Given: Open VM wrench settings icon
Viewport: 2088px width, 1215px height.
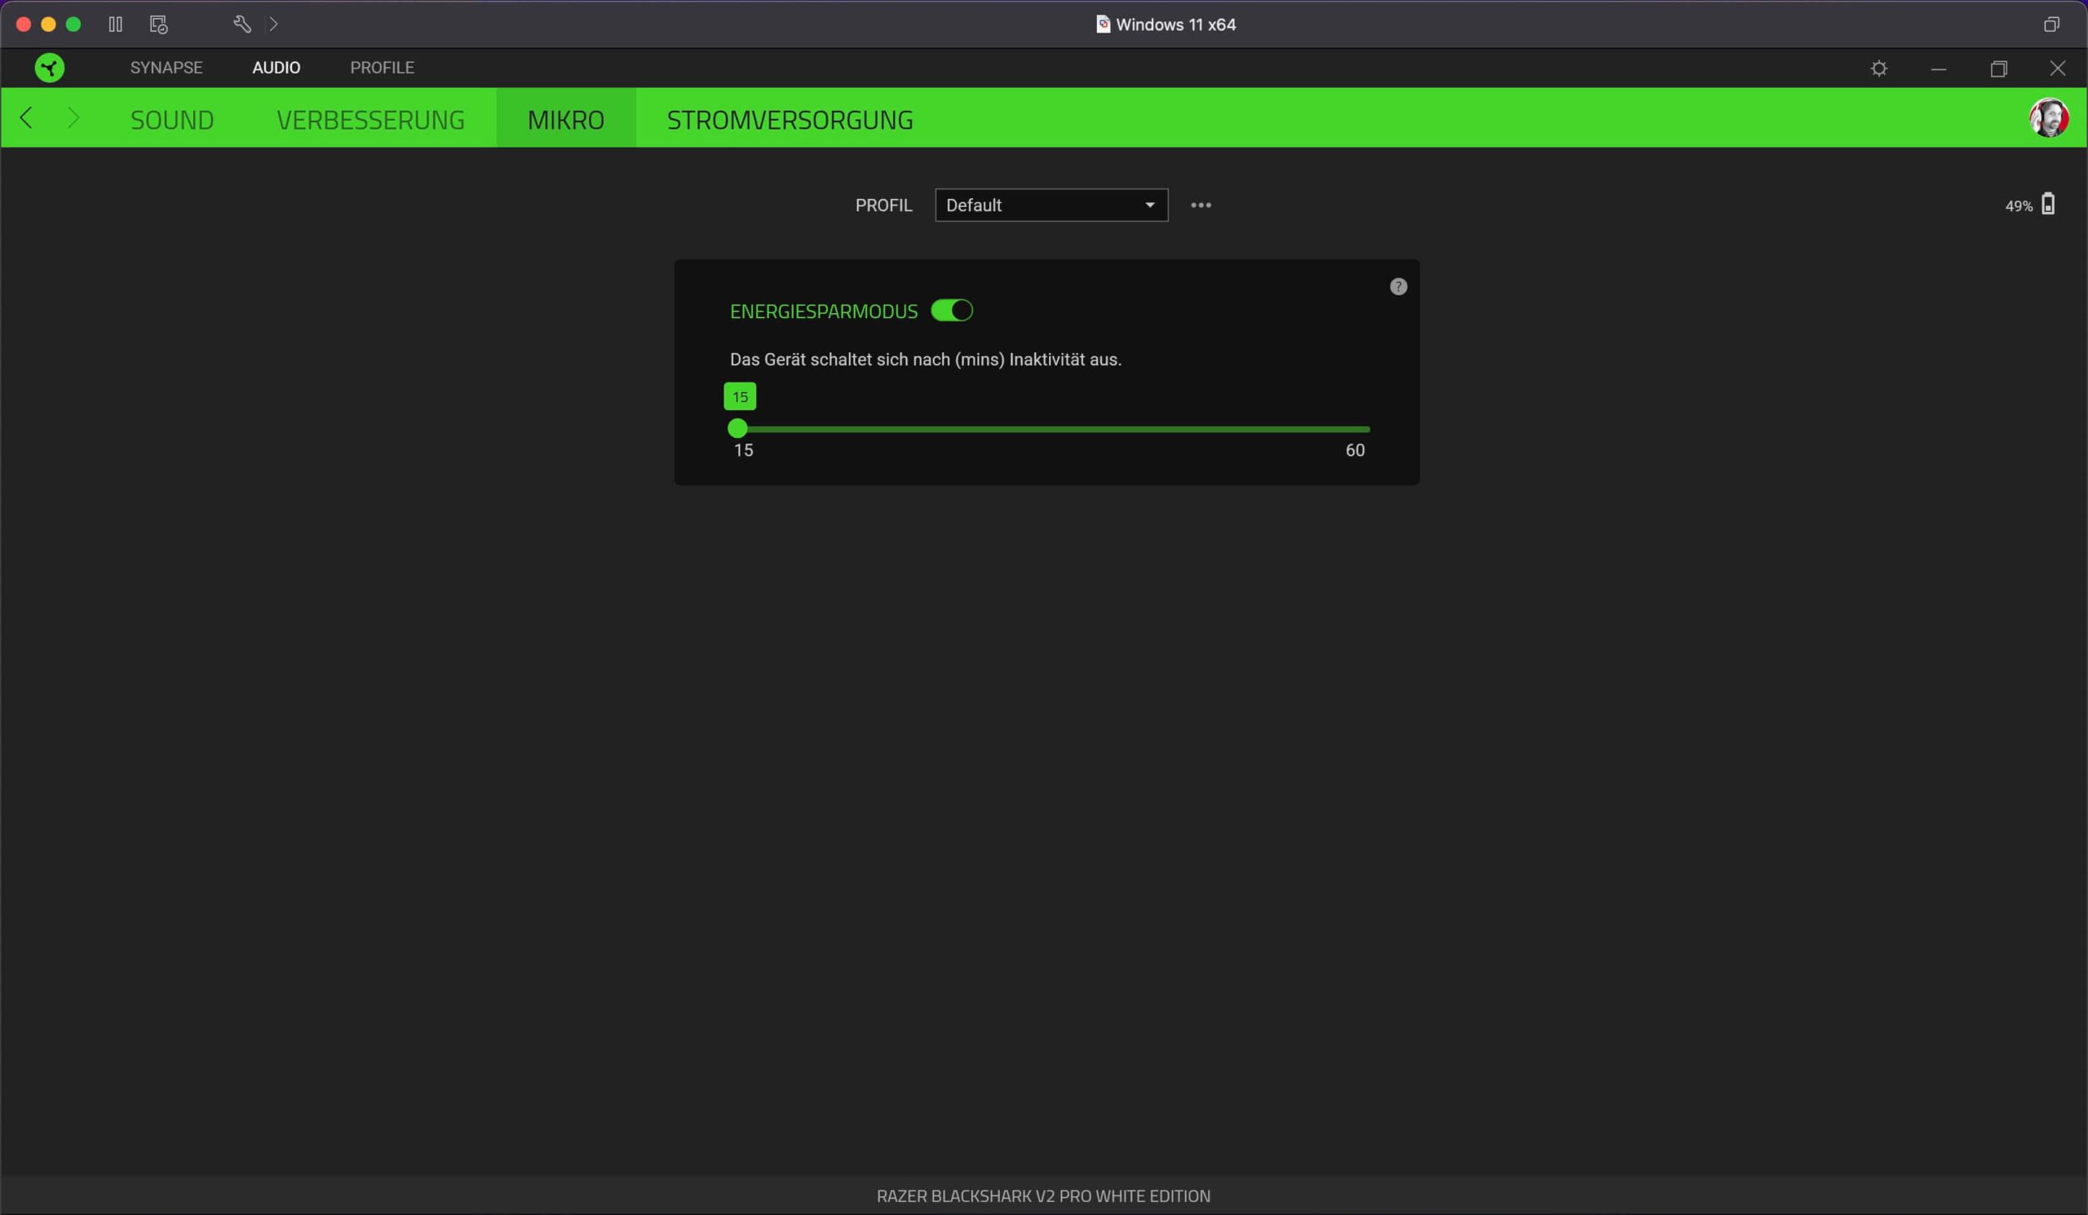Looking at the screenshot, I should (x=242, y=24).
